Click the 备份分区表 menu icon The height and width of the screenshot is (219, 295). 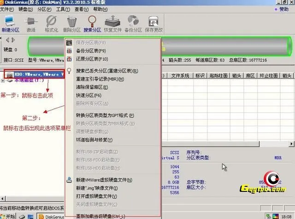69,51
